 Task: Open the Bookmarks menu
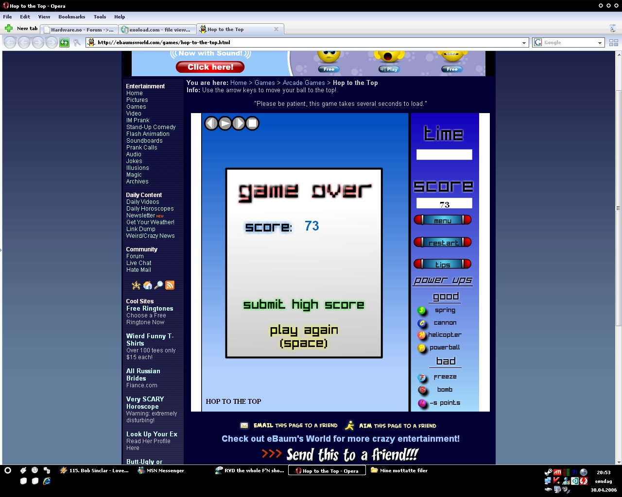pos(72,17)
